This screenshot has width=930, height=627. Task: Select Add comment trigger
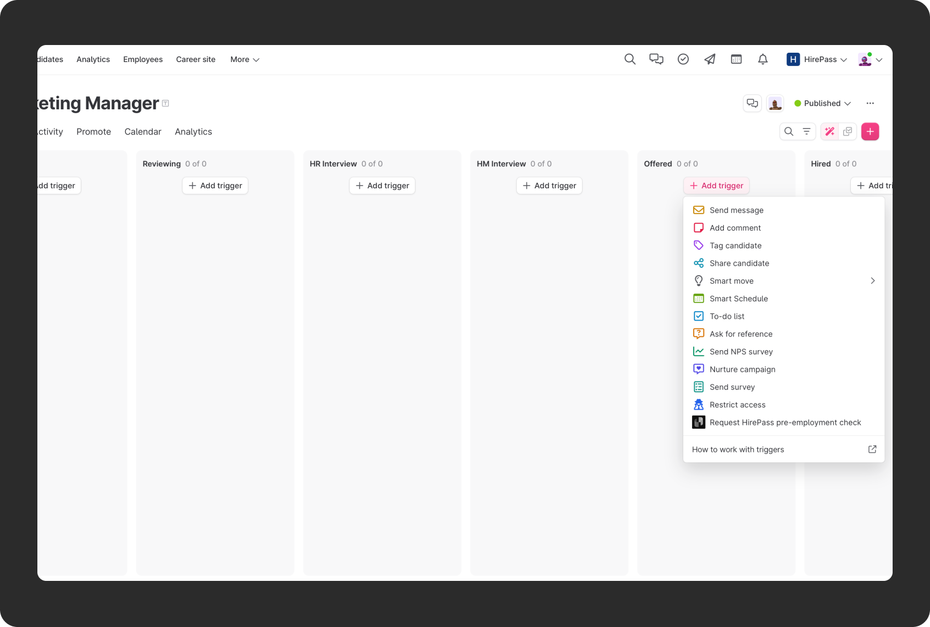pyautogui.click(x=784, y=228)
